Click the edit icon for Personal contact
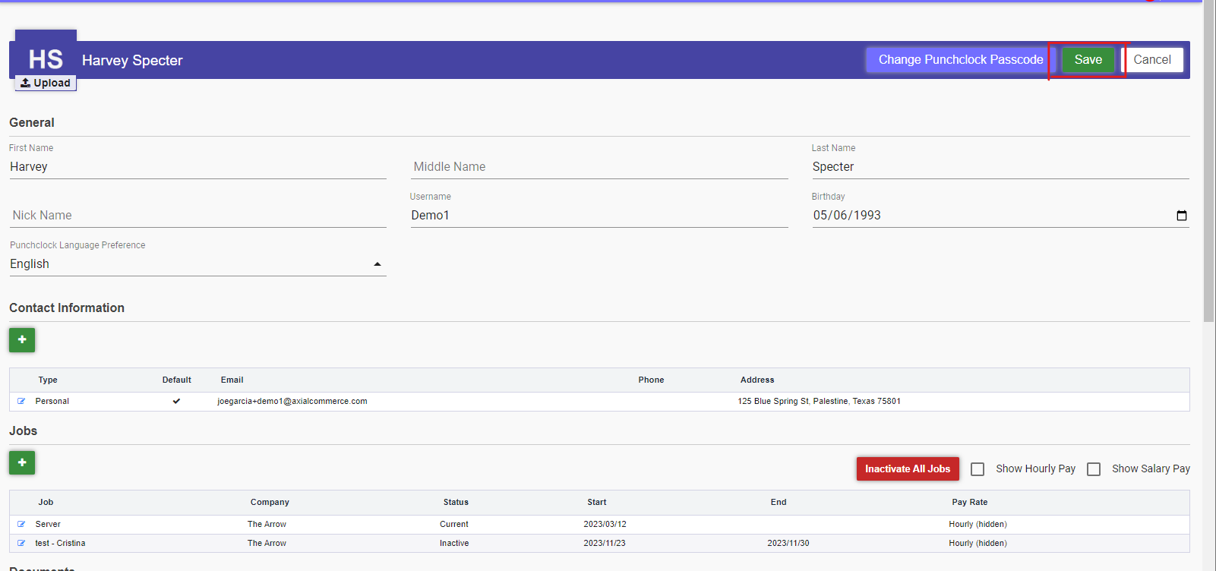Image resolution: width=1216 pixels, height=571 pixels. (x=21, y=401)
